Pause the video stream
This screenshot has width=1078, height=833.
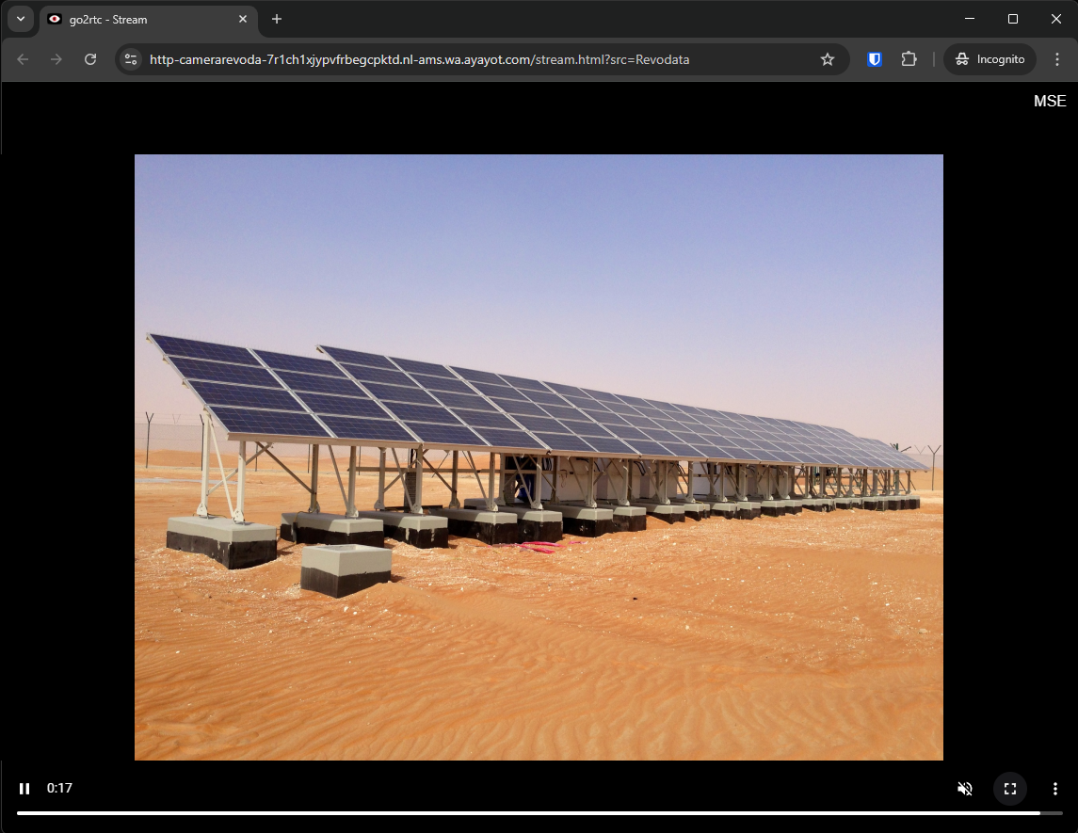pyautogui.click(x=24, y=789)
